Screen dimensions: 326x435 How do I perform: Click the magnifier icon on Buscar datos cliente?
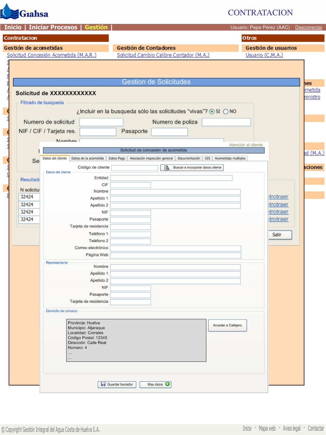click(167, 168)
